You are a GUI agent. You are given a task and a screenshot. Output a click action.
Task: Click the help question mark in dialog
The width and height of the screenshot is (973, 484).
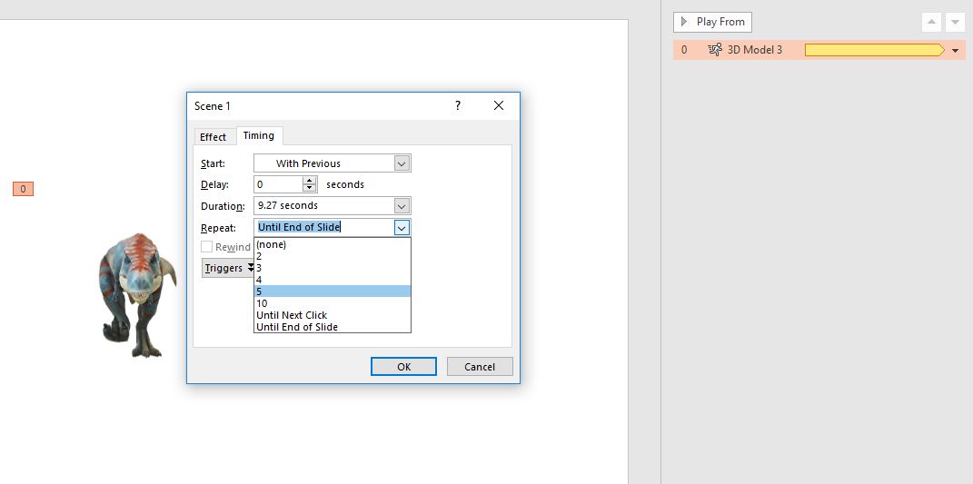click(x=458, y=105)
